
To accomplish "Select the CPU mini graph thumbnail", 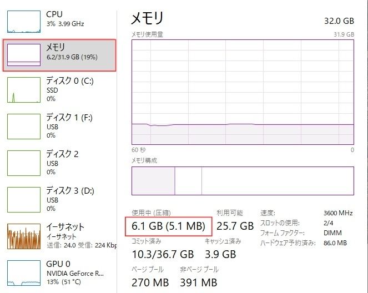I will pyautogui.click(x=24, y=19).
